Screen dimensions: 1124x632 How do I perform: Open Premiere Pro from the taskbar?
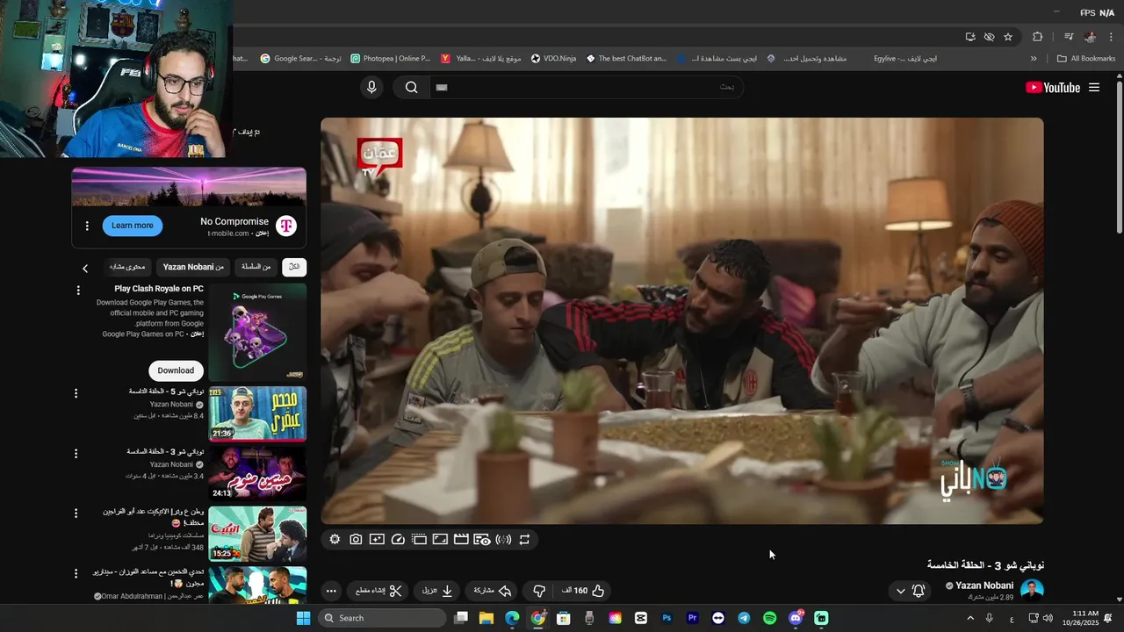click(x=692, y=618)
